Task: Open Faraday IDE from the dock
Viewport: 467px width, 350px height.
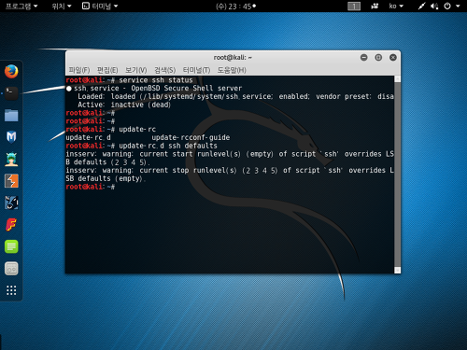Action: (11, 225)
